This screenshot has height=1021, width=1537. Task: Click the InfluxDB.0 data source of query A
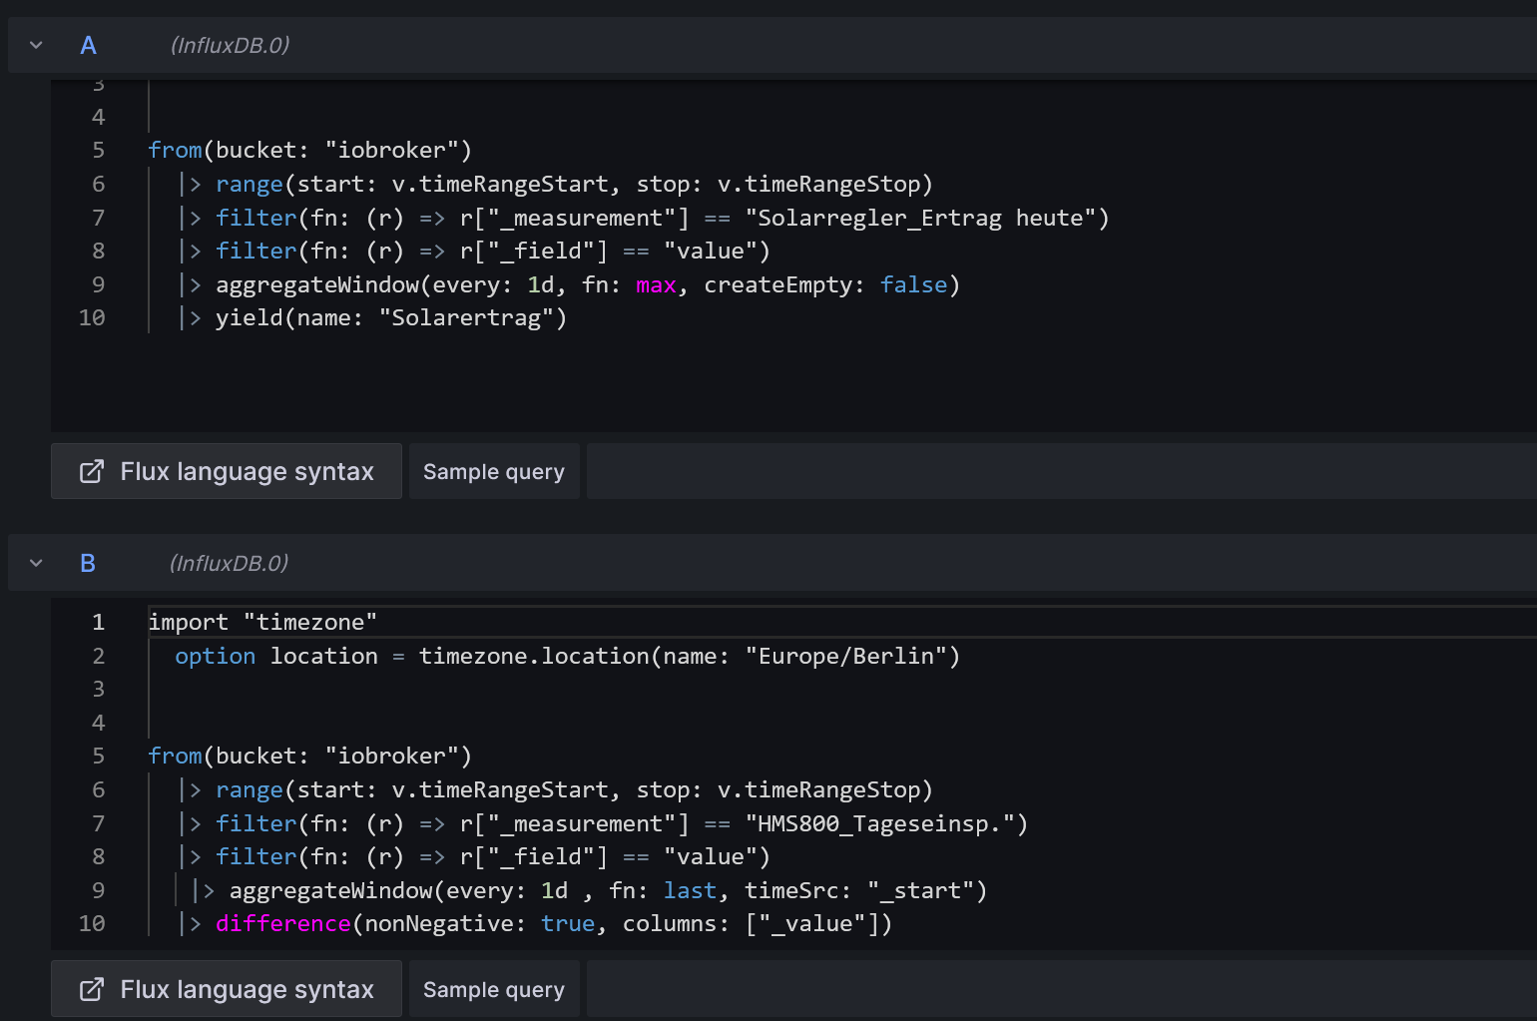pos(230,45)
